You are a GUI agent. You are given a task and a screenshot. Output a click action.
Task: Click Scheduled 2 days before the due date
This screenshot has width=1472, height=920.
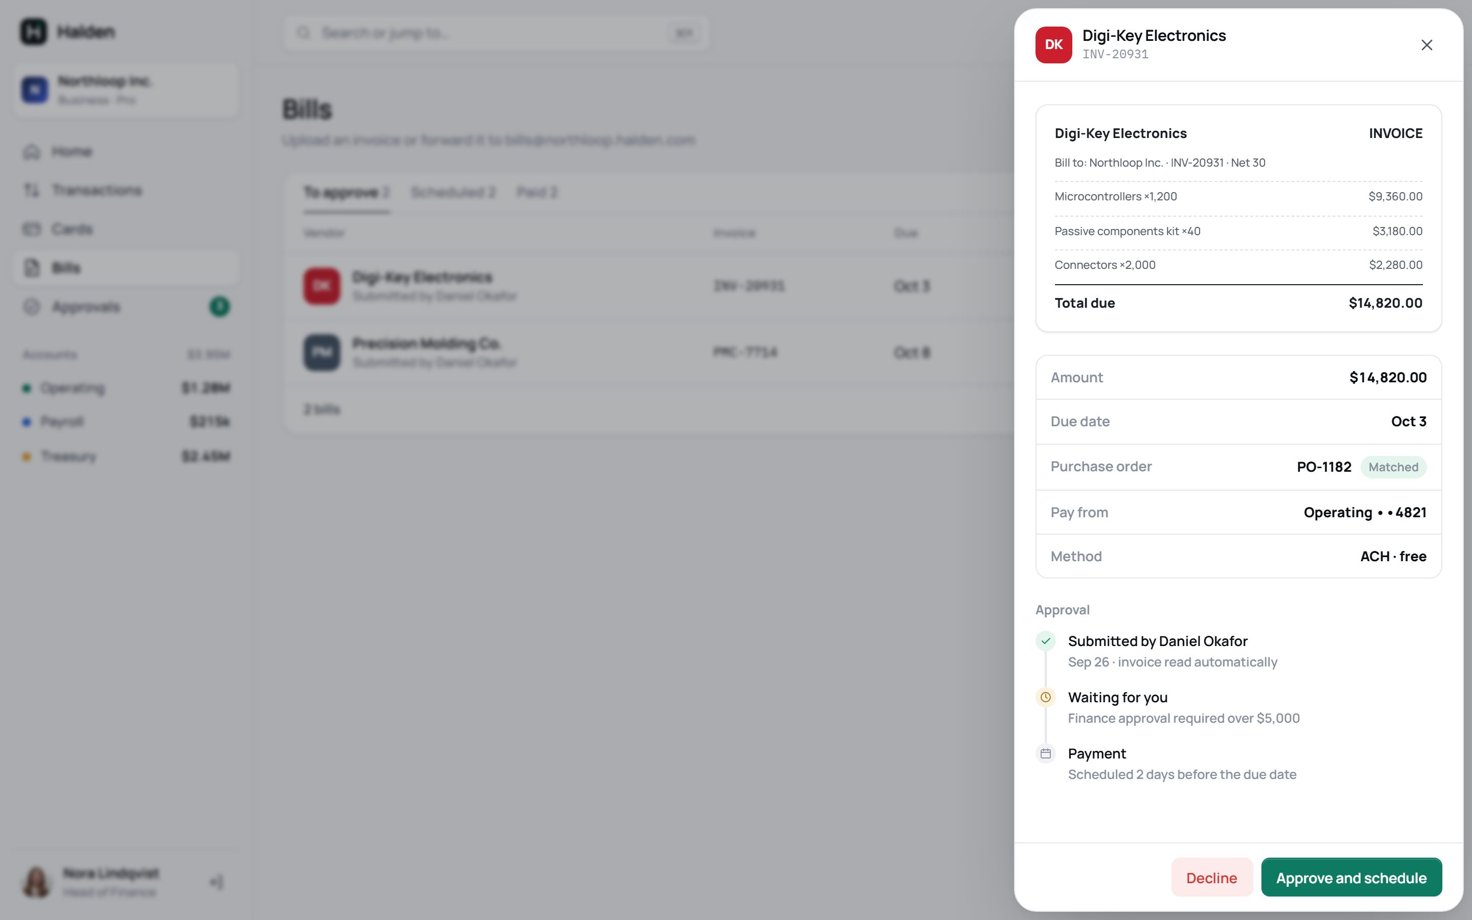(x=1182, y=774)
